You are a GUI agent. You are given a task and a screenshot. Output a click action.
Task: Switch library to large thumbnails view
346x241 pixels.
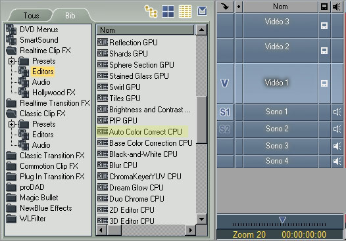click(168, 11)
